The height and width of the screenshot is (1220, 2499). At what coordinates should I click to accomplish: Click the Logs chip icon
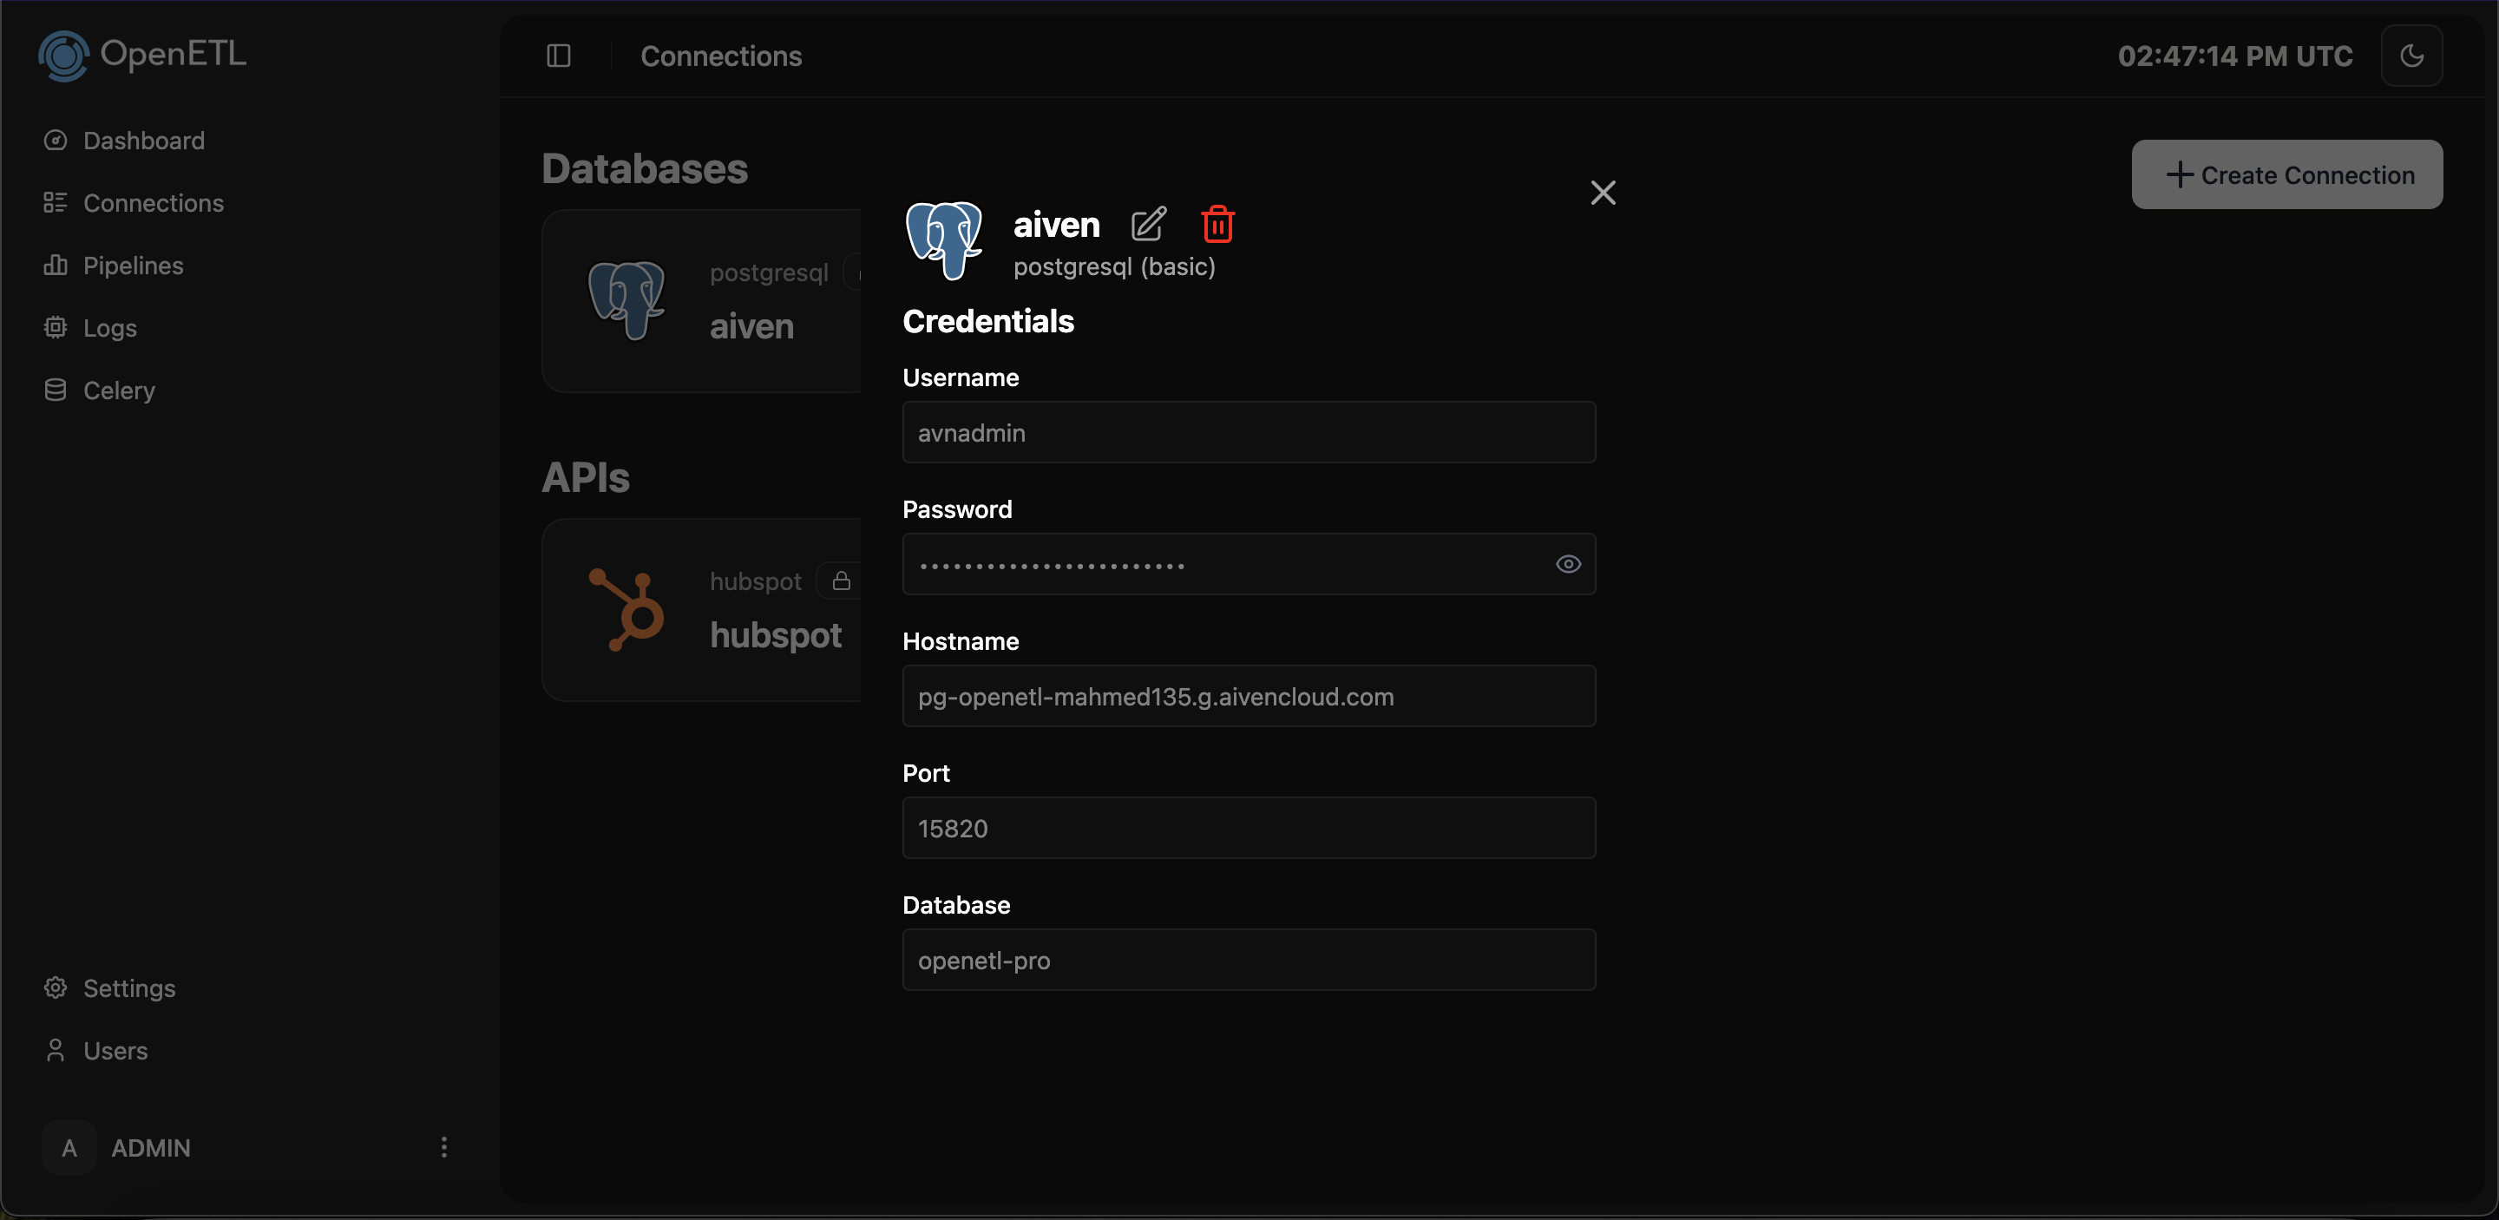click(x=56, y=328)
